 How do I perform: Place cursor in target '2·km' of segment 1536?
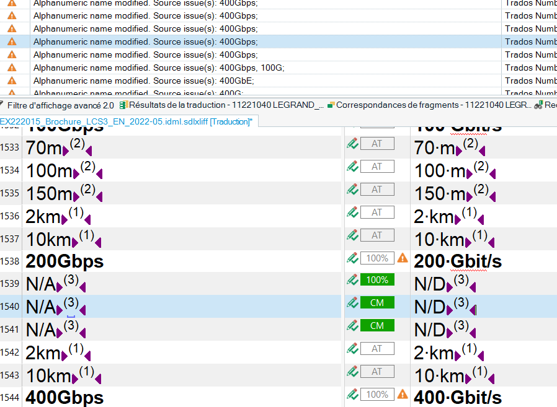[x=434, y=216]
